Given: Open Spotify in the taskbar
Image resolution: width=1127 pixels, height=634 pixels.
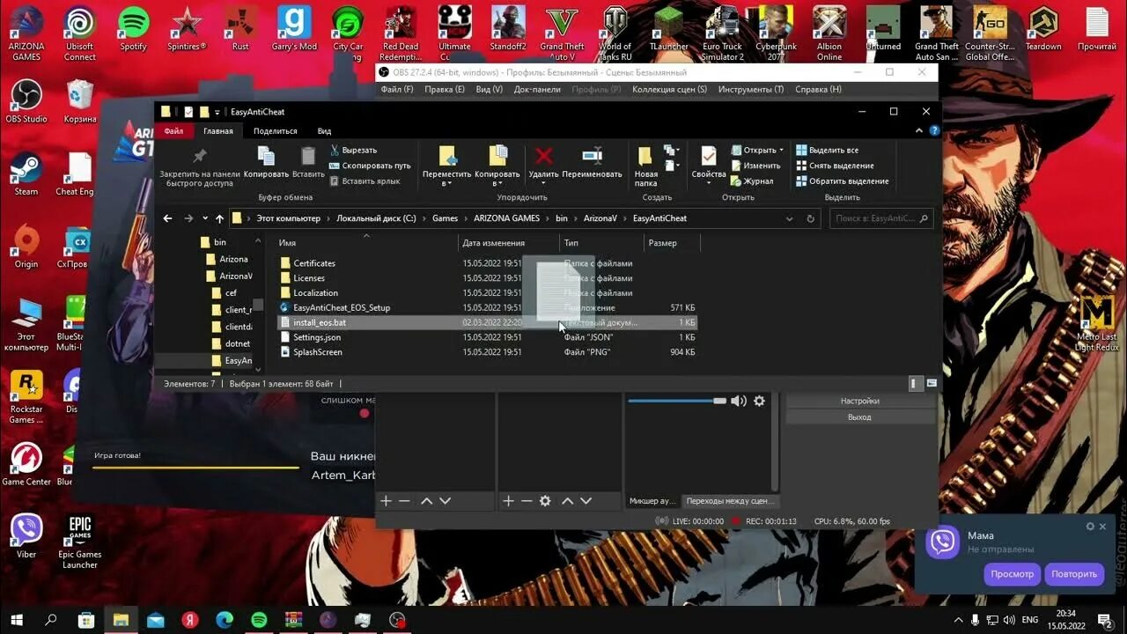Looking at the screenshot, I should [x=259, y=620].
